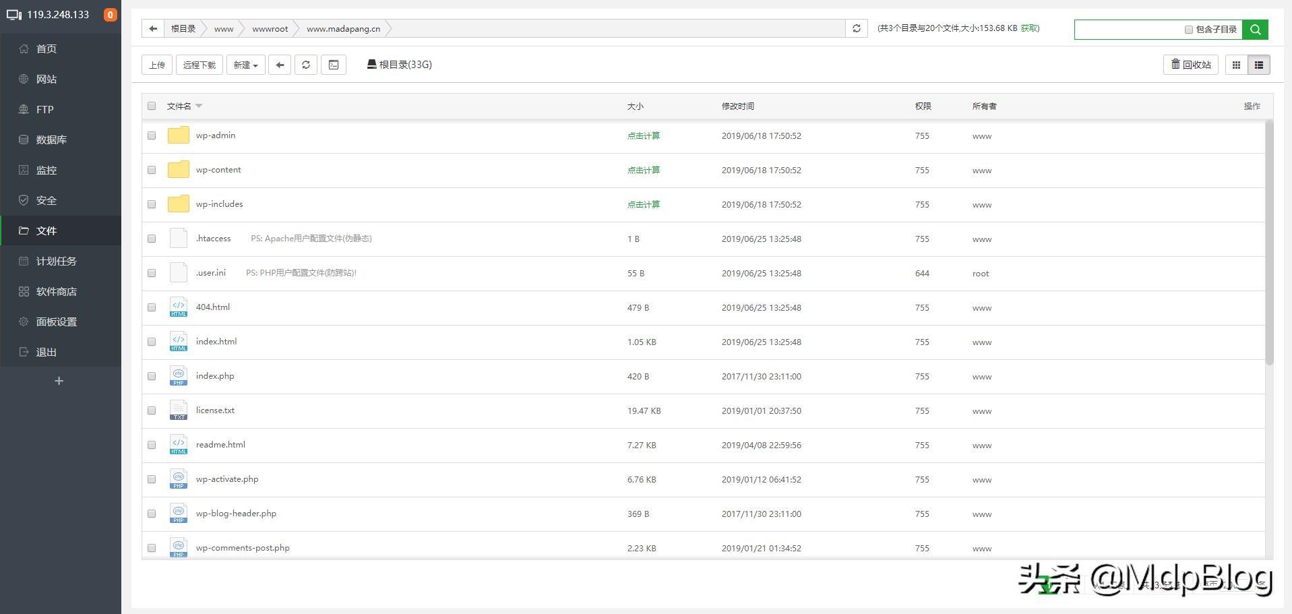
Task: Click the 获取 size link
Action: [x=1029, y=28]
